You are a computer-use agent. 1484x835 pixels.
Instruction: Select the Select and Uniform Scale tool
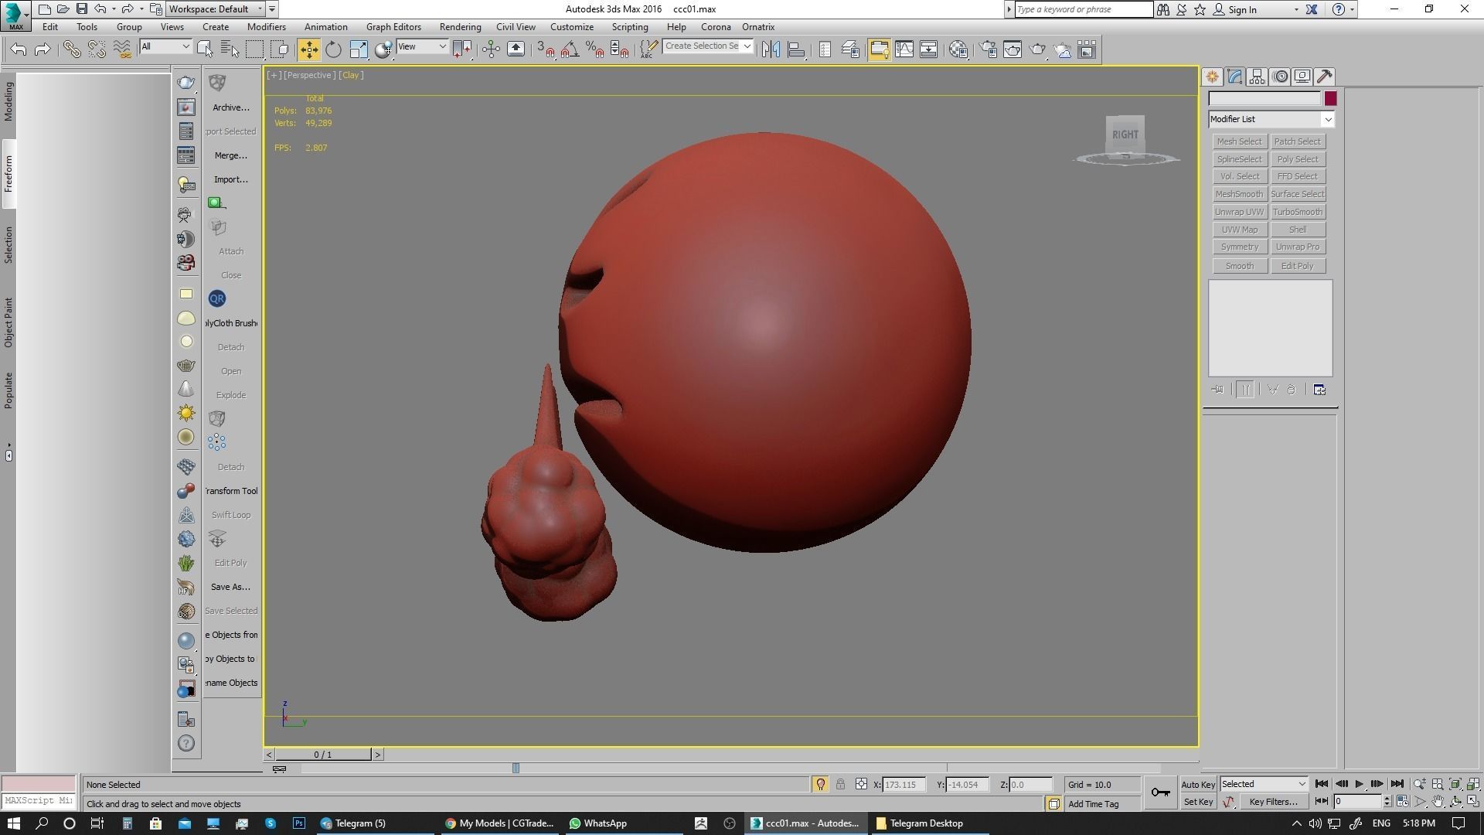pos(359,49)
